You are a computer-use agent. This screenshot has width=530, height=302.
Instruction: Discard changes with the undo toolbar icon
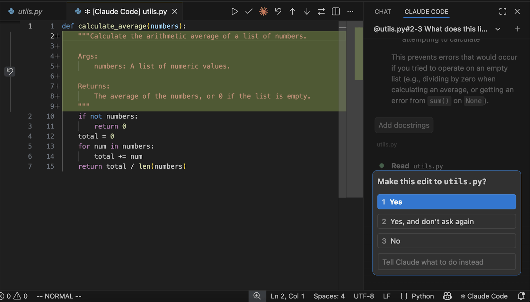[x=278, y=11]
